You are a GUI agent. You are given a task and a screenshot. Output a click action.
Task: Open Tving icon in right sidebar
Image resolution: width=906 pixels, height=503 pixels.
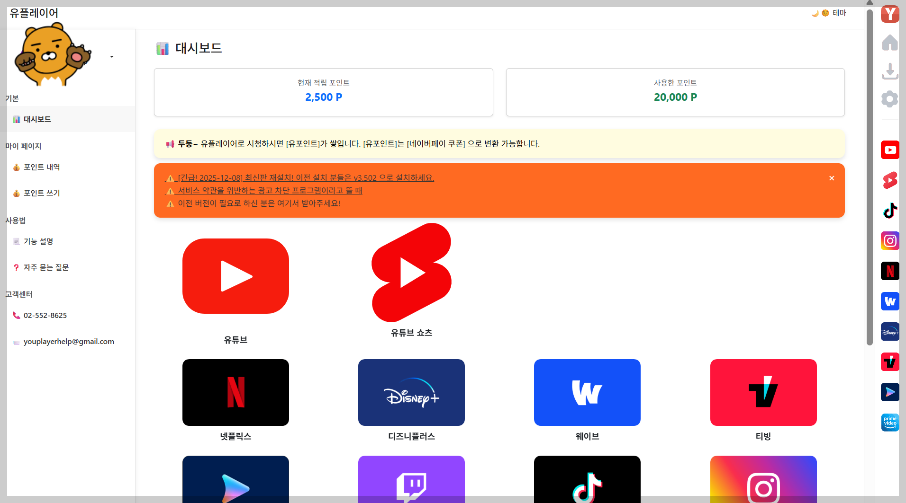[x=890, y=362]
